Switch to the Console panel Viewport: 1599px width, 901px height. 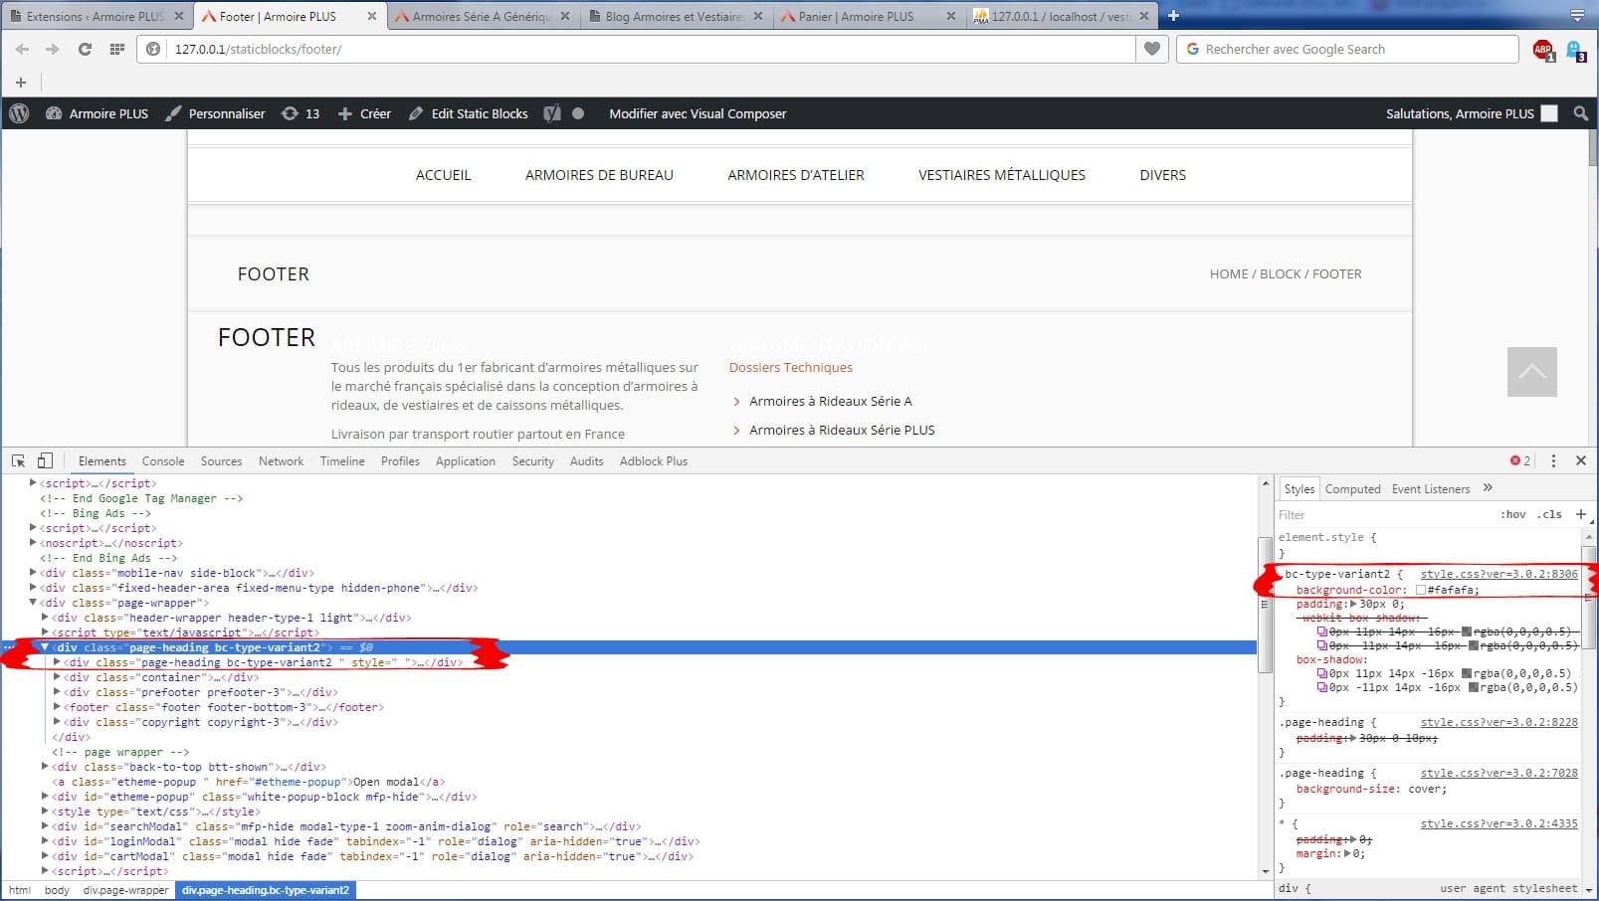coord(163,460)
